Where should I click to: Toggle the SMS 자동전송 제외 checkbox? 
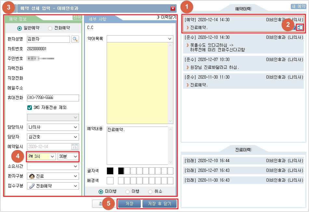(x=30, y=107)
